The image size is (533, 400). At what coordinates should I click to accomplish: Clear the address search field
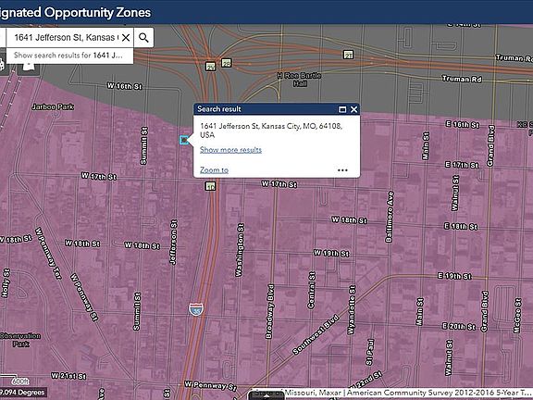(x=126, y=37)
